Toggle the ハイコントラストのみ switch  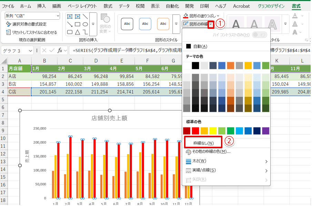259,35
